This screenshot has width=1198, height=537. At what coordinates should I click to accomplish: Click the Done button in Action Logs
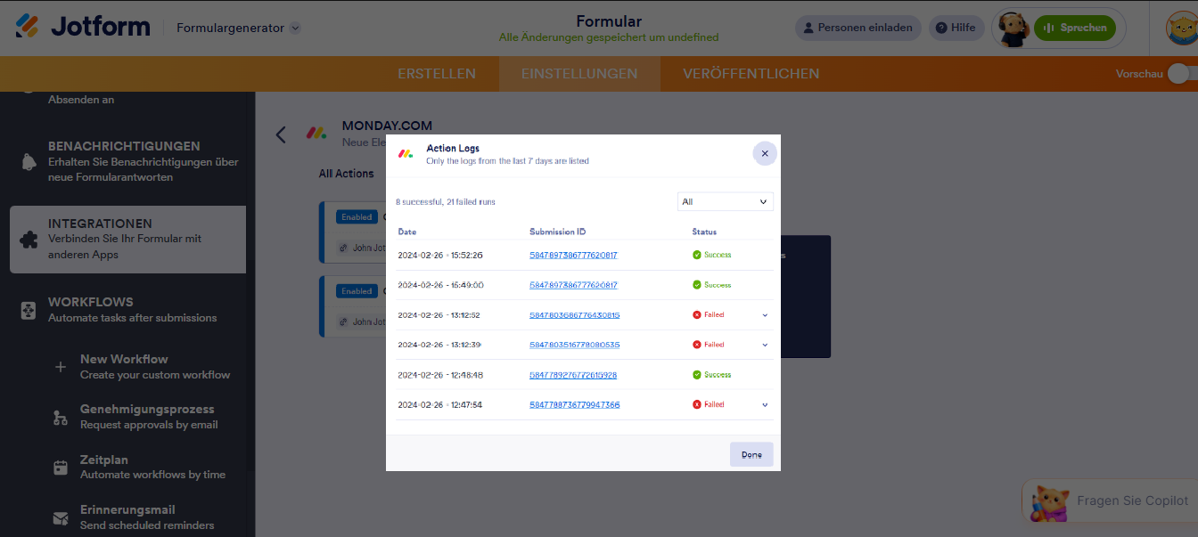[751, 454]
